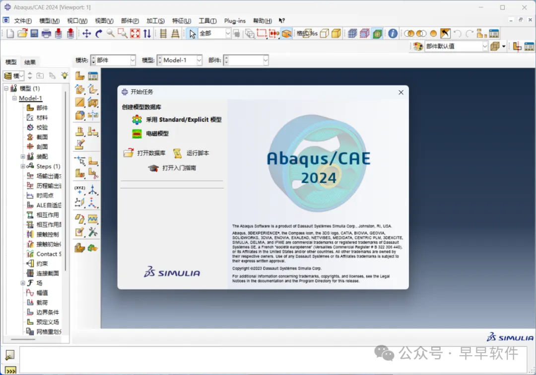536x375 pixels.
Task: Open the 文件(F) menu
Action: click(x=22, y=21)
